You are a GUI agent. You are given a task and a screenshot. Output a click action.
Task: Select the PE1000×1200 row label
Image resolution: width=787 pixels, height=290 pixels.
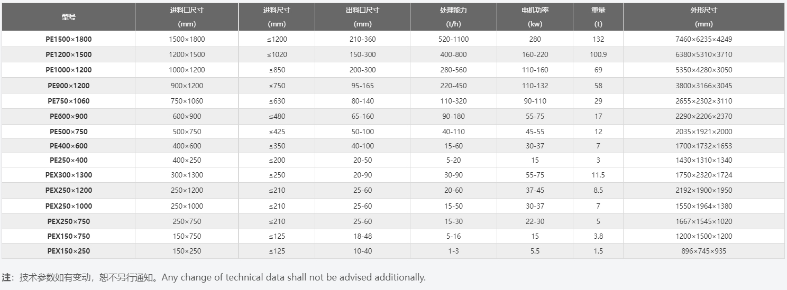click(68, 70)
